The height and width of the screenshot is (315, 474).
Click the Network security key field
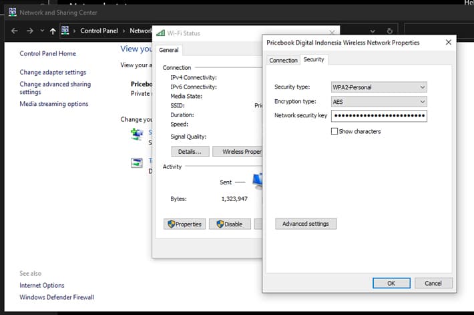pos(379,116)
